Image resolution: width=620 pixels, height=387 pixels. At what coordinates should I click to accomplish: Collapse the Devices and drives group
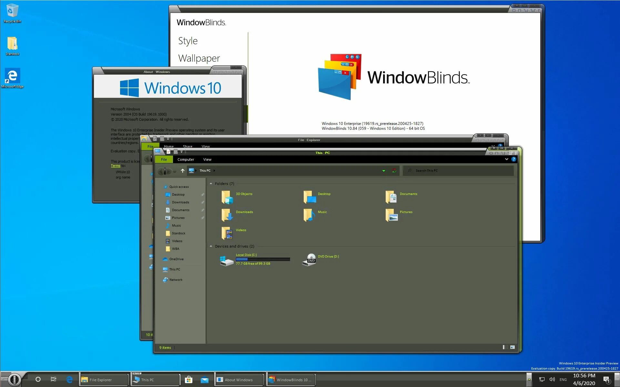coord(211,246)
